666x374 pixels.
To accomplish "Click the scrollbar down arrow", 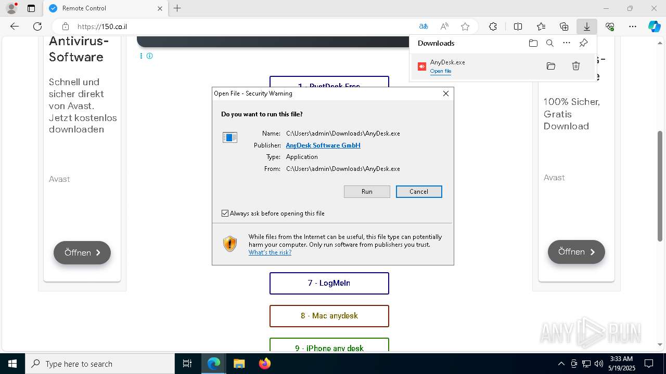I will point(660,344).
